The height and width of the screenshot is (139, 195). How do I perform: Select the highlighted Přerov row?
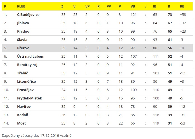97,48
